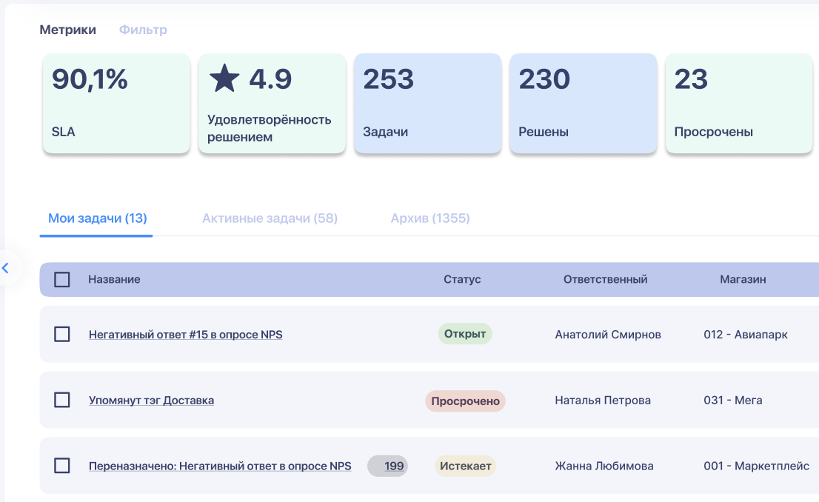This screenshot has height=502, width=819.
Task: Collapse sidebar using left chevron arrow
Action: 6,268
